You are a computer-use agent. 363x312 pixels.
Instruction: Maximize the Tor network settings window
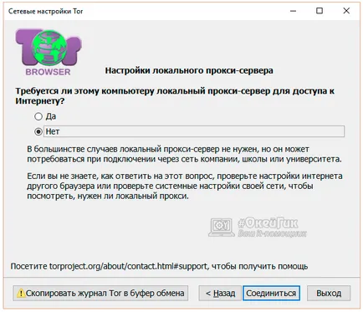(x=320, y=11)
